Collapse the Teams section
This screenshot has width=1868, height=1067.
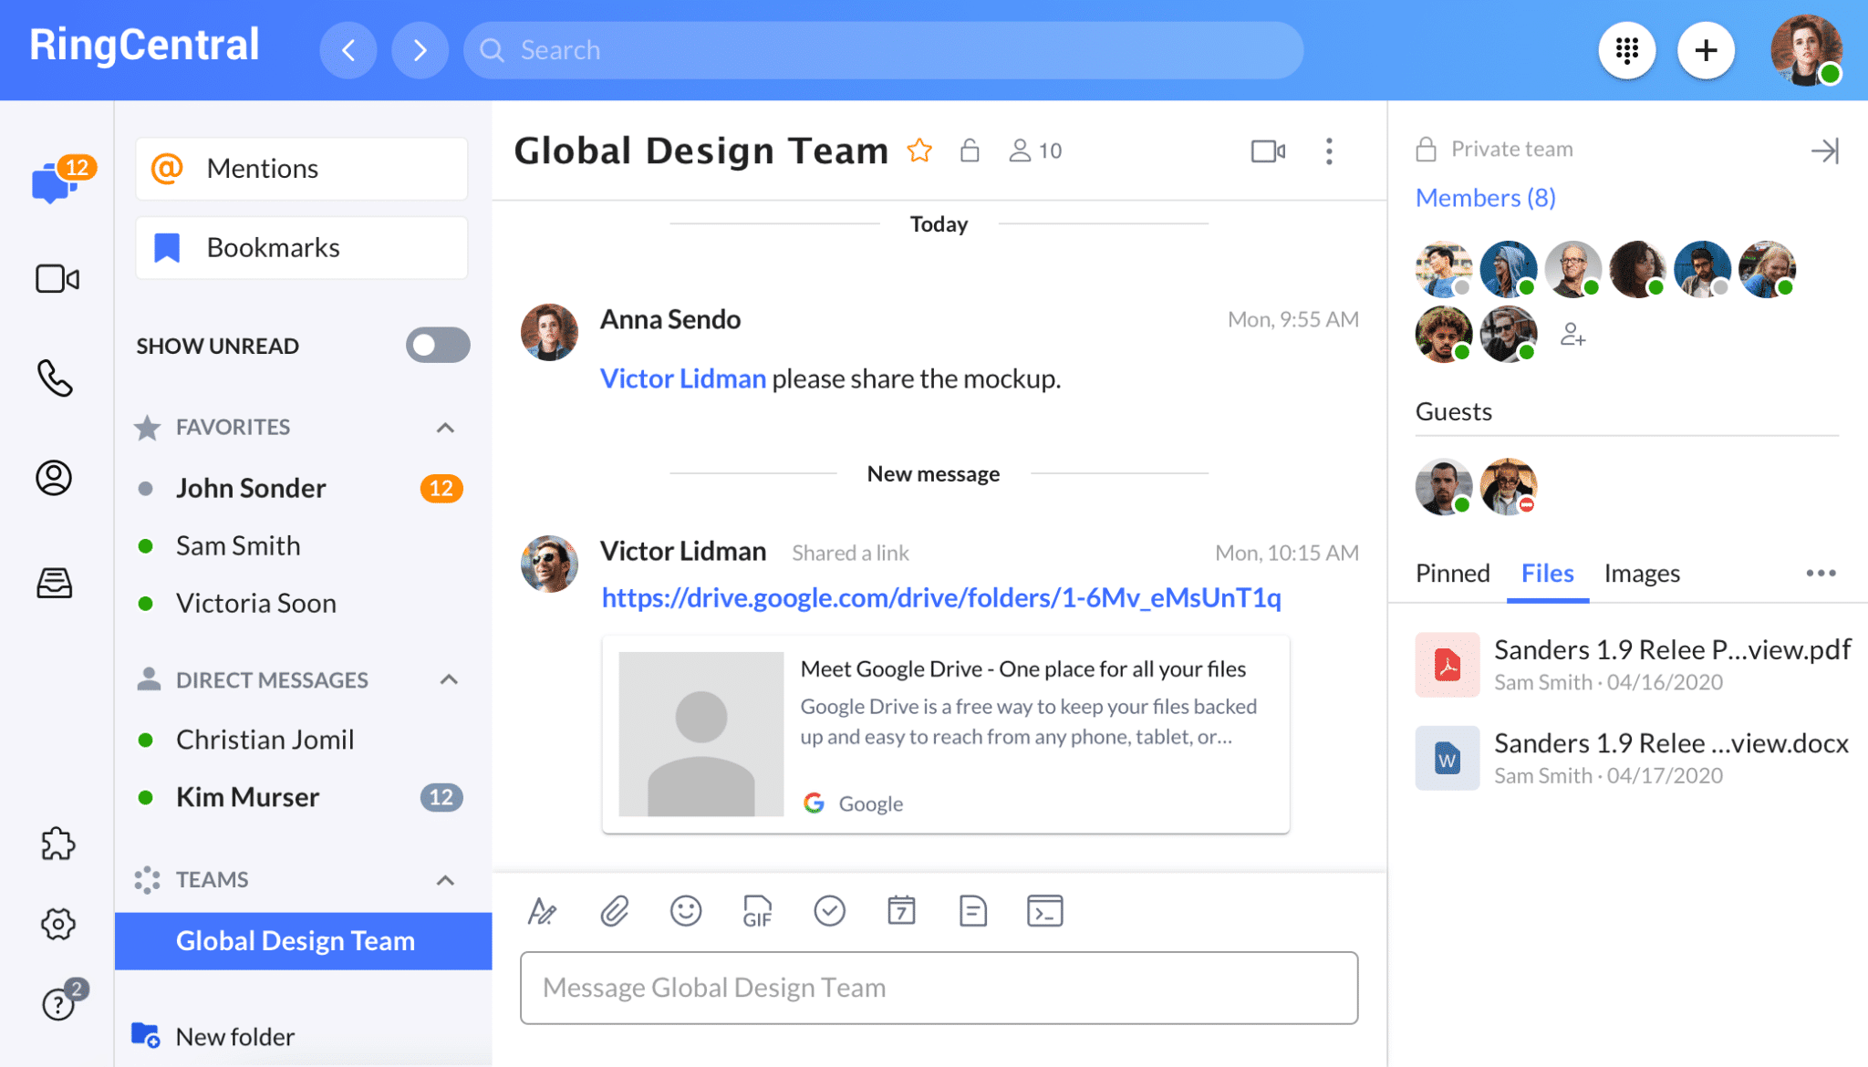pyautogui.click(x=446, y=880)
